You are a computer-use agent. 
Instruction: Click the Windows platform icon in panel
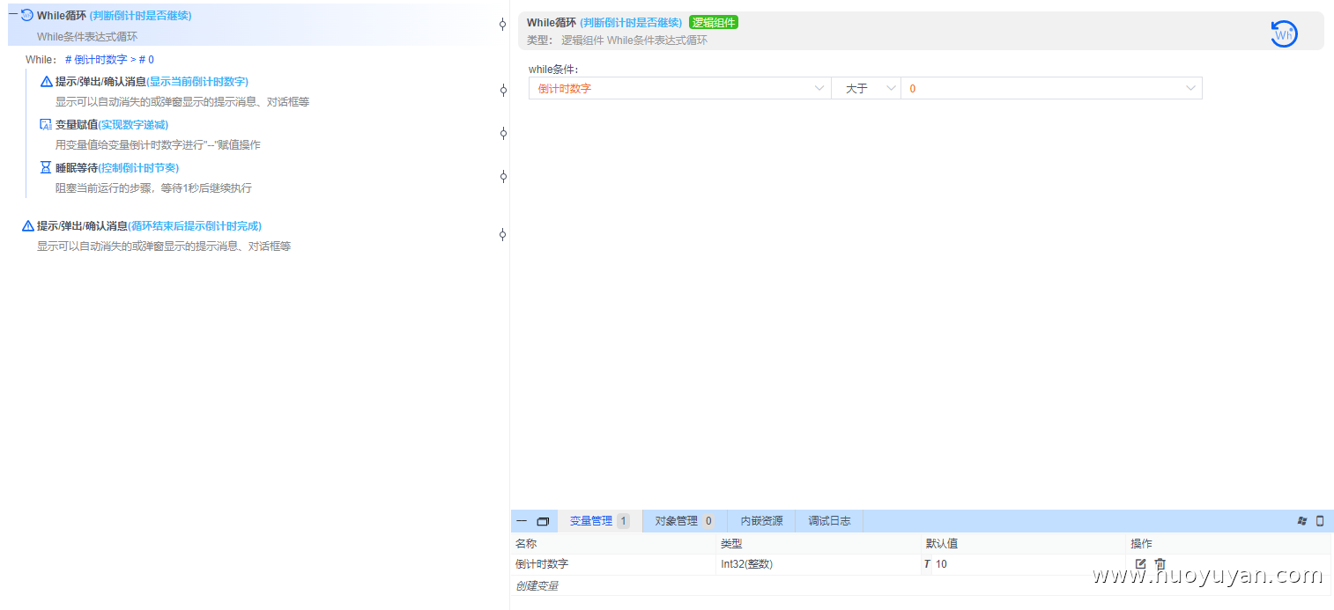(1302, 521)
